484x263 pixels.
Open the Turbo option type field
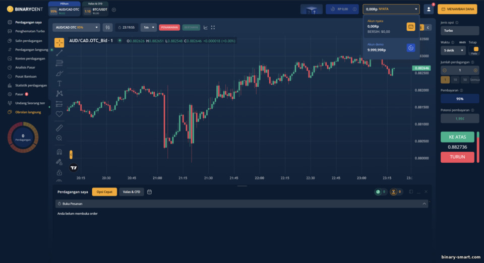click(460, 31)
